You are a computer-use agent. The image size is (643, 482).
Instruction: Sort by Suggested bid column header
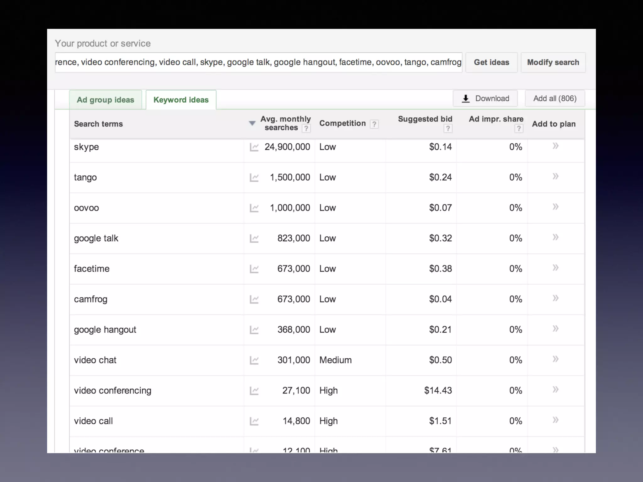[425, 119]
